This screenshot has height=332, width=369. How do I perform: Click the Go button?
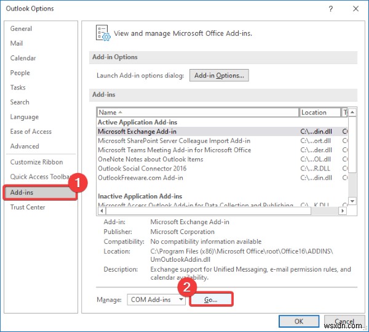point(211,299)
